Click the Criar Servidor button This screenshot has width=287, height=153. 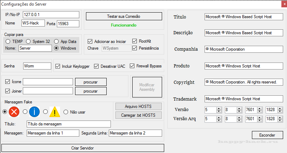pos(82,148)
